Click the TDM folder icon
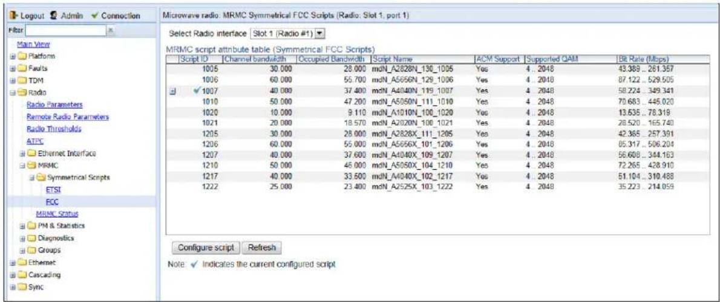Image resolution: width=720 pixels, height=302 pixels. click(x=23, y=81)
